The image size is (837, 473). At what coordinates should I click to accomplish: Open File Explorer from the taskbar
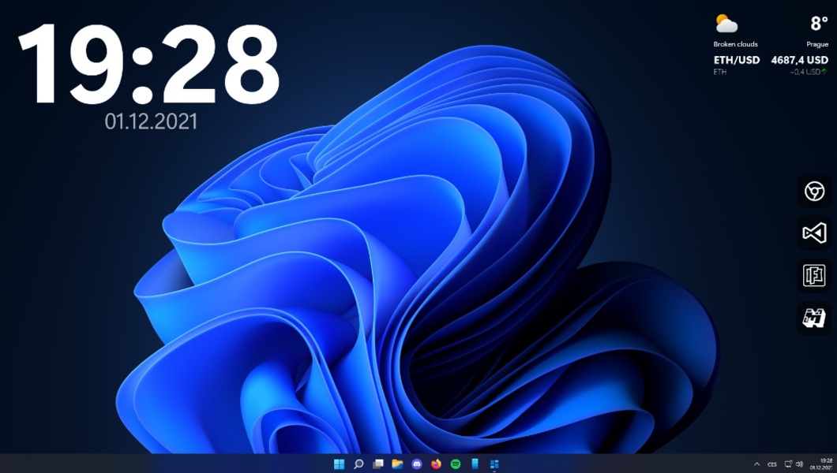[397, 464]
